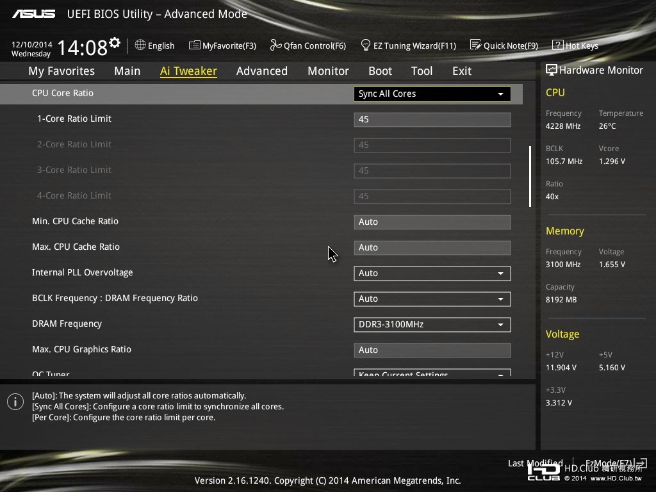The height and width of the screenshot is (492, 656).
Task: Click the Max. CPU Graphics Ratio field
Action: 432,350
